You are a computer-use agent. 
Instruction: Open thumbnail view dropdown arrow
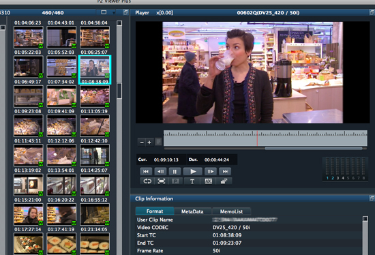pos(114,13)
